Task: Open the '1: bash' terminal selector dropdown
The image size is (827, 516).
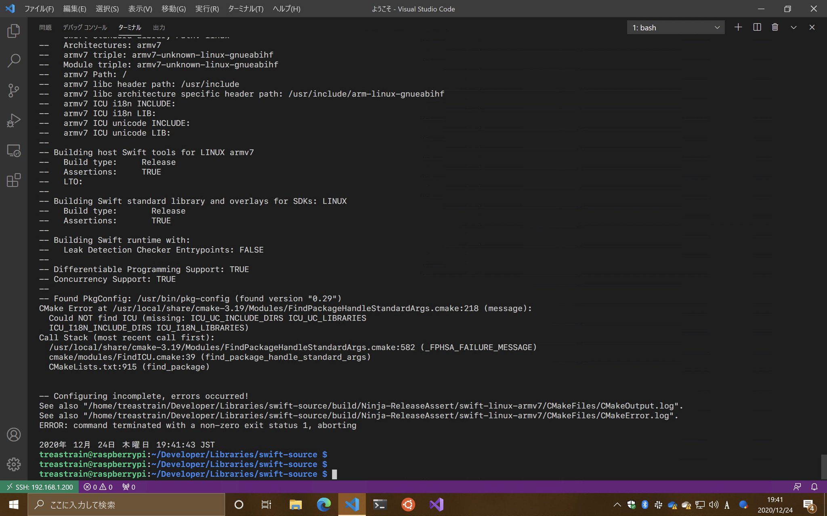Action: coord(676,27)
